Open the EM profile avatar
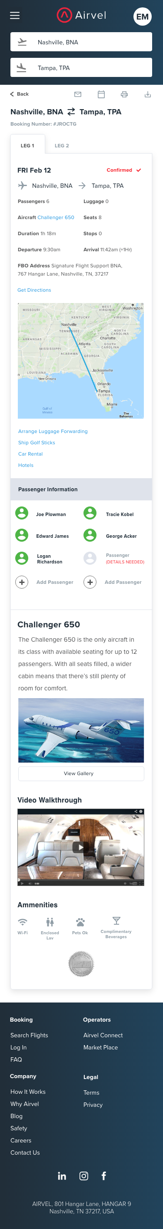 click(142, 17)
